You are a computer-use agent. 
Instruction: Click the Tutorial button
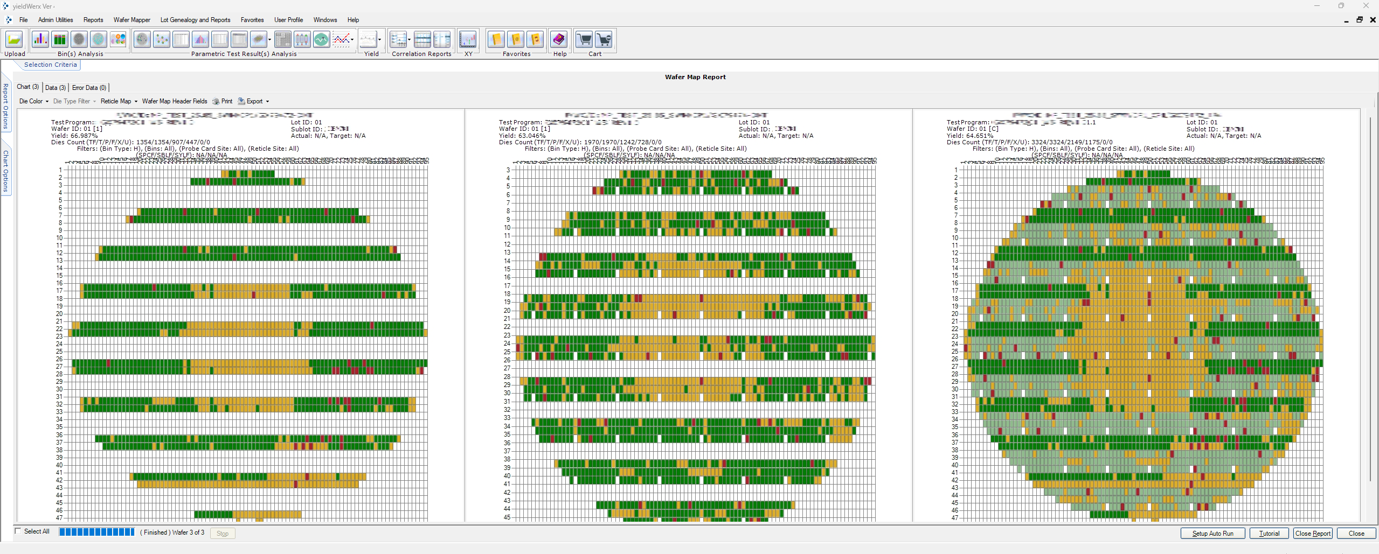pos(1269,533)
